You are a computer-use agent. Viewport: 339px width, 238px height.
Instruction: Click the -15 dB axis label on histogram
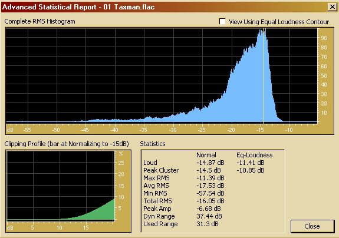(260, 130)
